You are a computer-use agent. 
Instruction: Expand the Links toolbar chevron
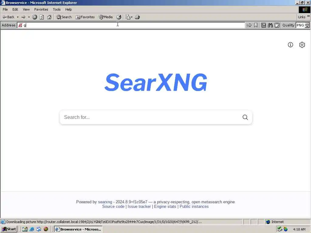(x=309, y=16)
